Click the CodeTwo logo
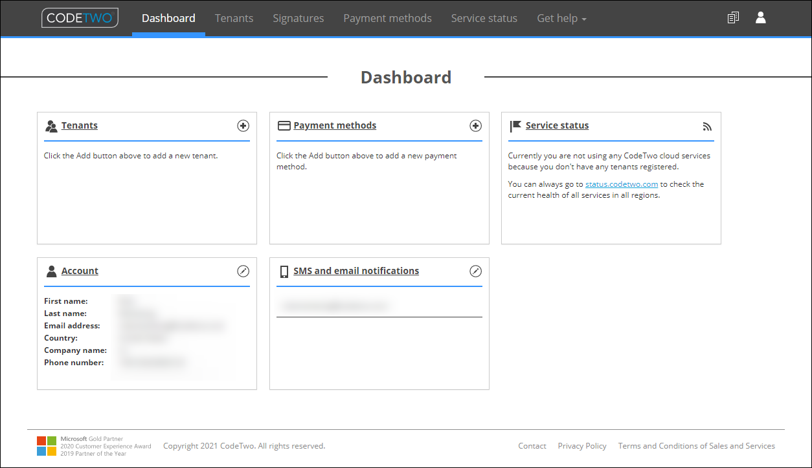The height and width of the screenshot is (468, 812). pos(80,18)
